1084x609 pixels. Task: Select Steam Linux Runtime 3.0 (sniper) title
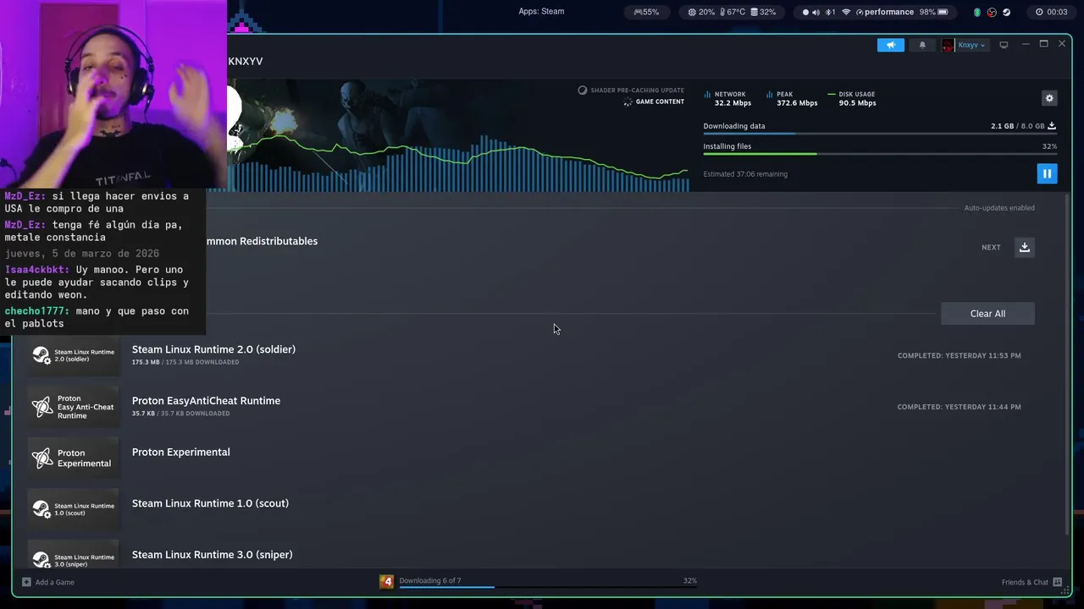click(212, 555)
